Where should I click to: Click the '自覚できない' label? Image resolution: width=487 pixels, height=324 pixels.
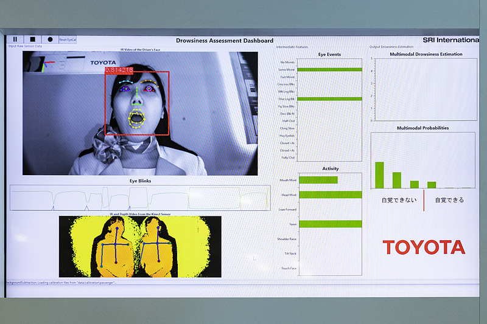pyautogui.click(x=399, y=200)
